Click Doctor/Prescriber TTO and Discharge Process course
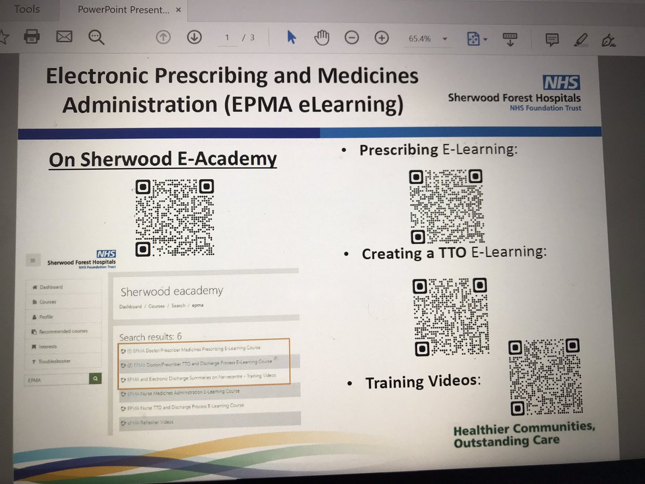Viewport: 645px width, 484px height. pos(198,363)
